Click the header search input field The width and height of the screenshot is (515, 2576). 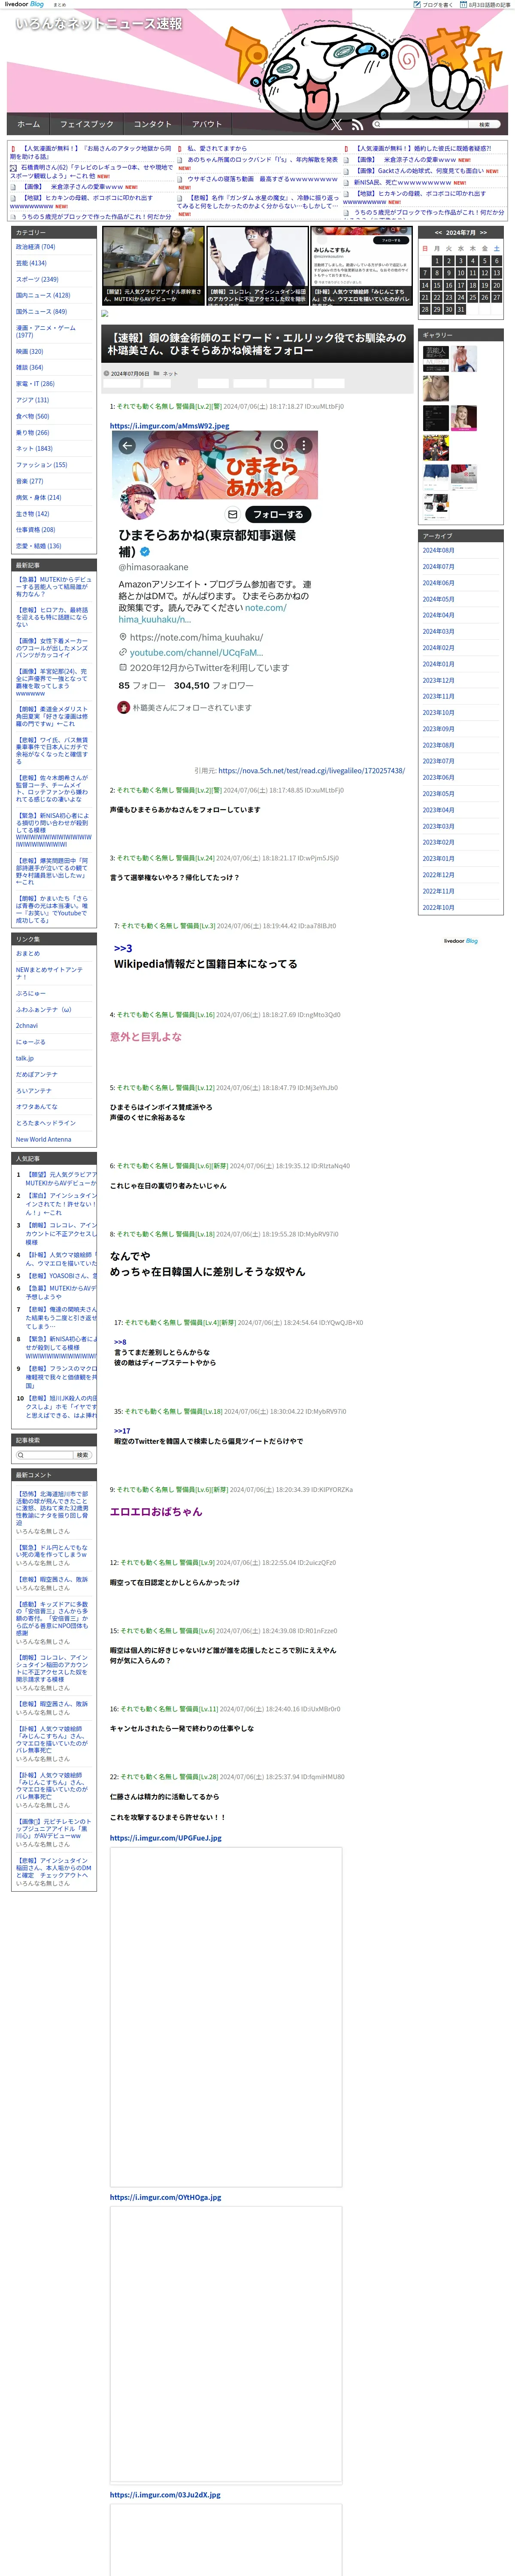420,124
